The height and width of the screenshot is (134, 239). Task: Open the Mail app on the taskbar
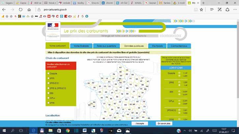(119, 130)
